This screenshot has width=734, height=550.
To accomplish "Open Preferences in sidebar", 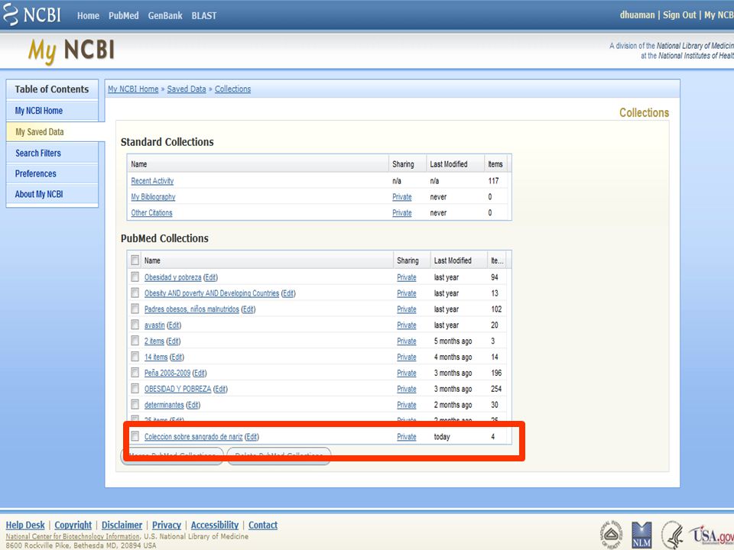I will click(36, 173).
